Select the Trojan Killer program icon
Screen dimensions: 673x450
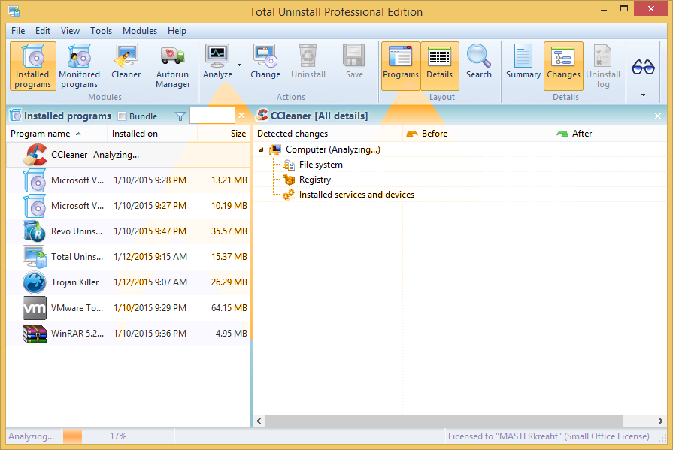[x=35, y=282]
